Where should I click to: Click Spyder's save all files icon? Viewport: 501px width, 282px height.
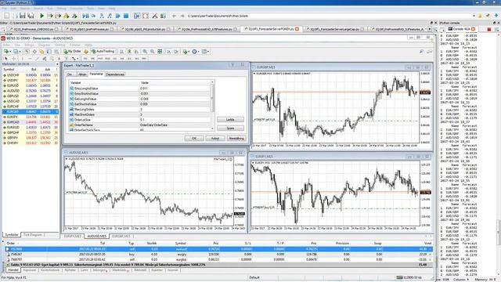click(31, 16)
